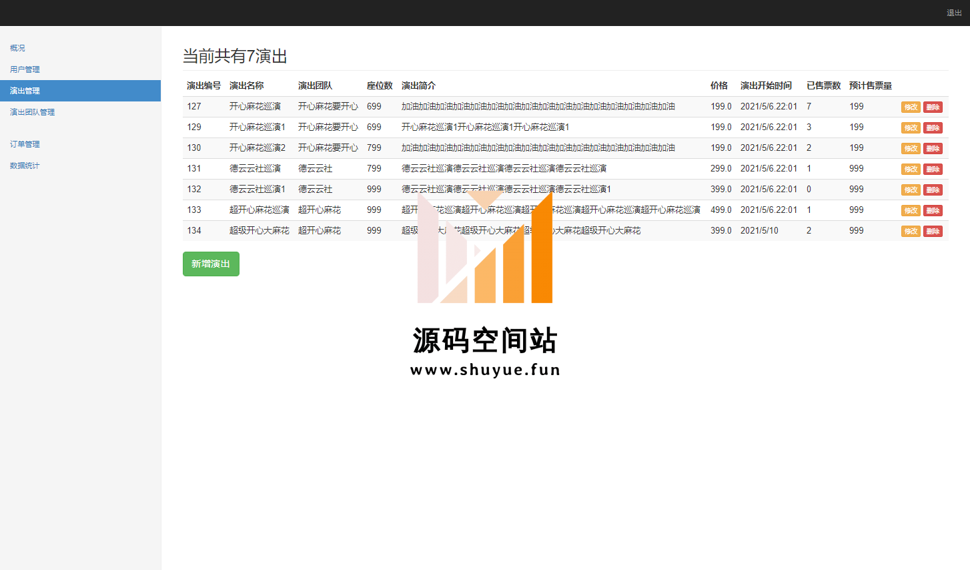The image size is (970, 570).
Task: Edit show 129 with 修改 button
Action: 910,127
